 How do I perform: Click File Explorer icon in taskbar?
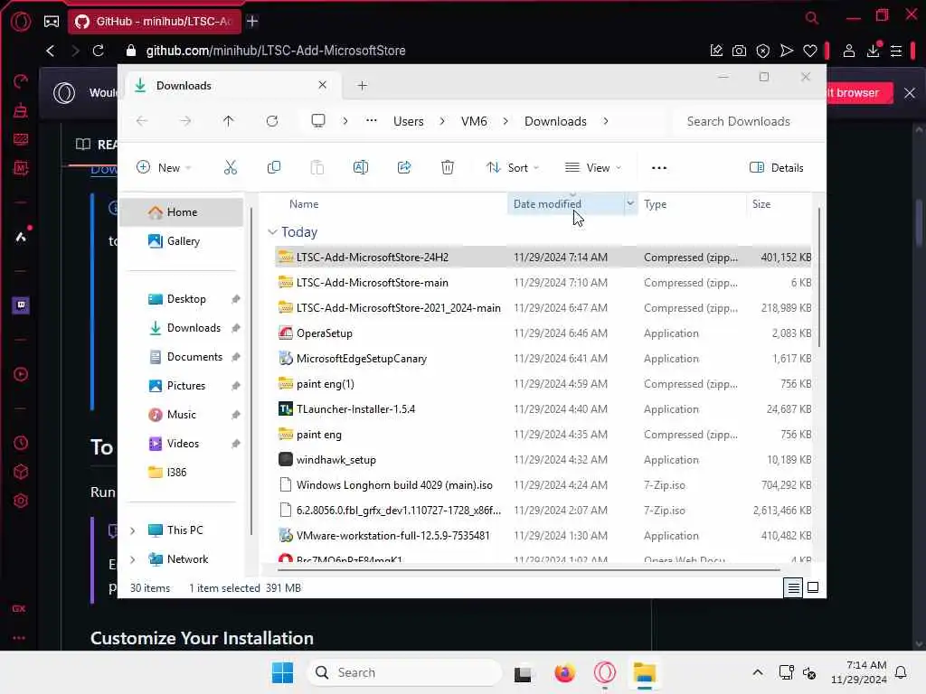point(644,672)
